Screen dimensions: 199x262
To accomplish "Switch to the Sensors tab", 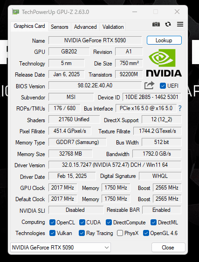I will click(x=60, y=27).
